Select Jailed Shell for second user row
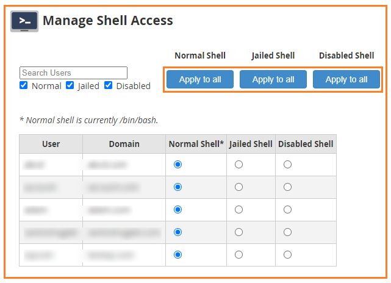 point(239,187)
